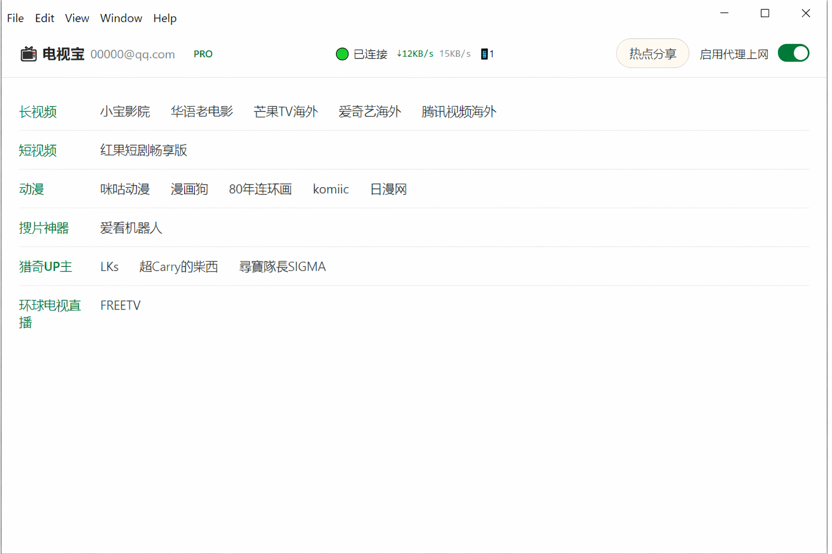This screenshot has height=554, width=832.
Task: Open the File menu
Action: 15,18
